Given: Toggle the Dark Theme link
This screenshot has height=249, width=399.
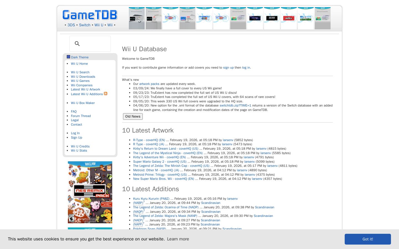Looking at the screenshot, I should [80, 57].
